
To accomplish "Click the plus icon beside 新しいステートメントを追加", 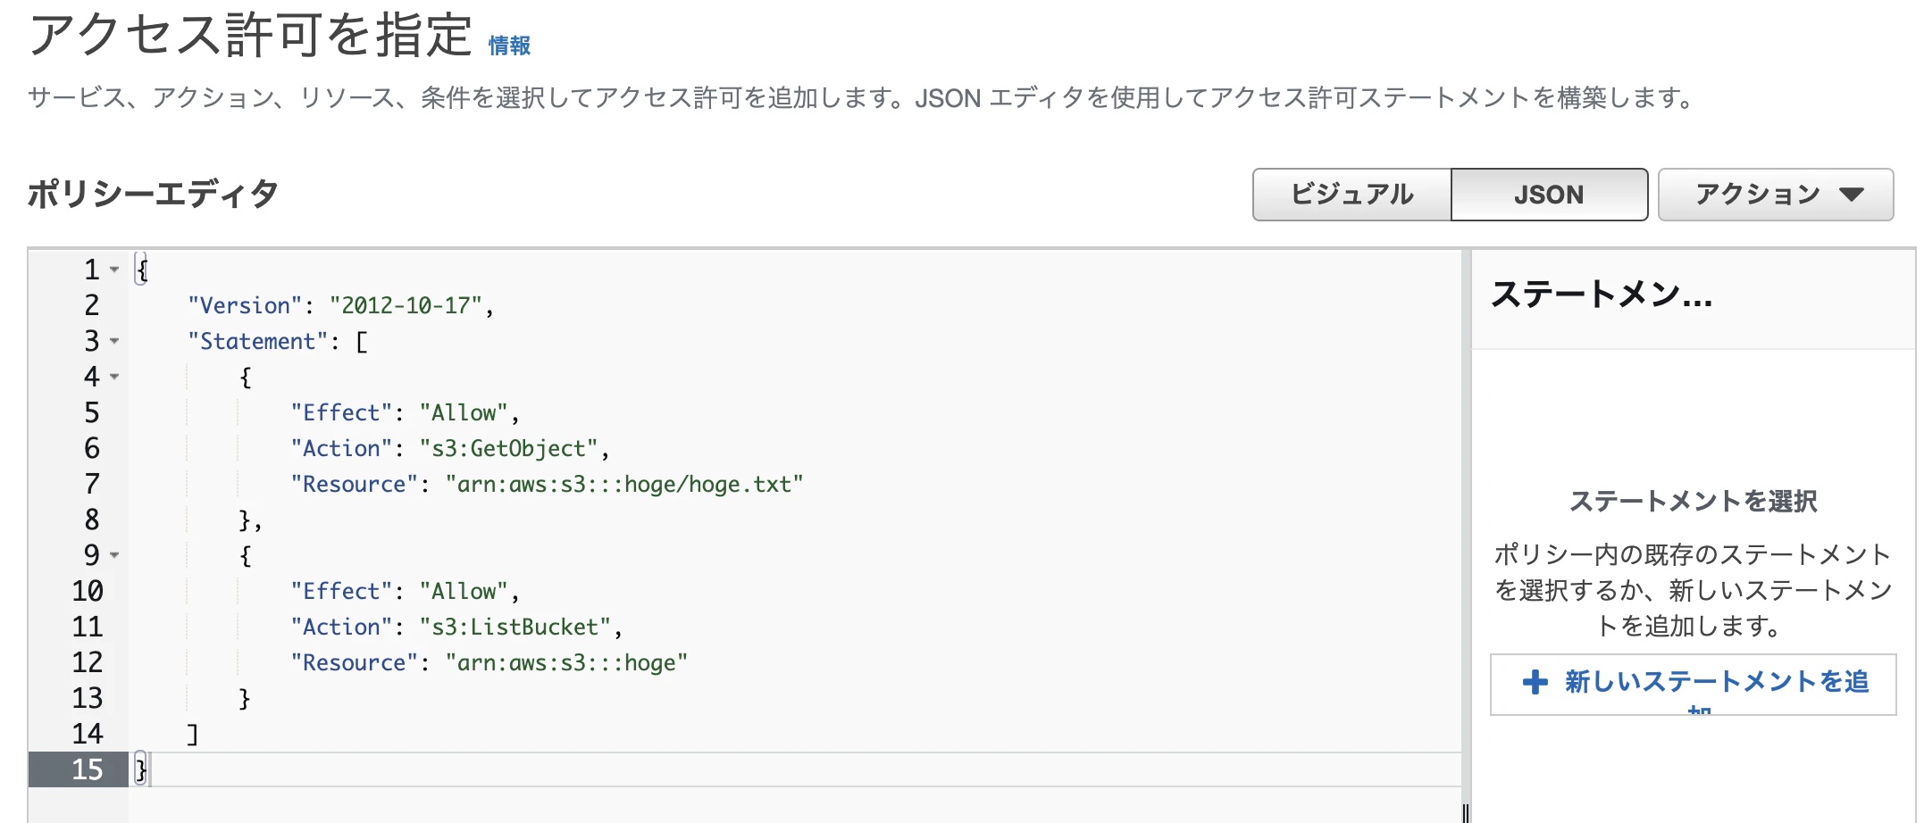I will pyautogui.click(x=1534, y=683).
